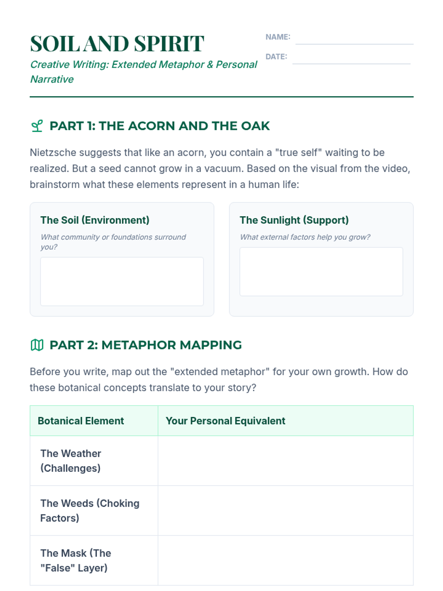Click the map icon beside Part 2
Screen dimensions: 443x591
[37, 345]
